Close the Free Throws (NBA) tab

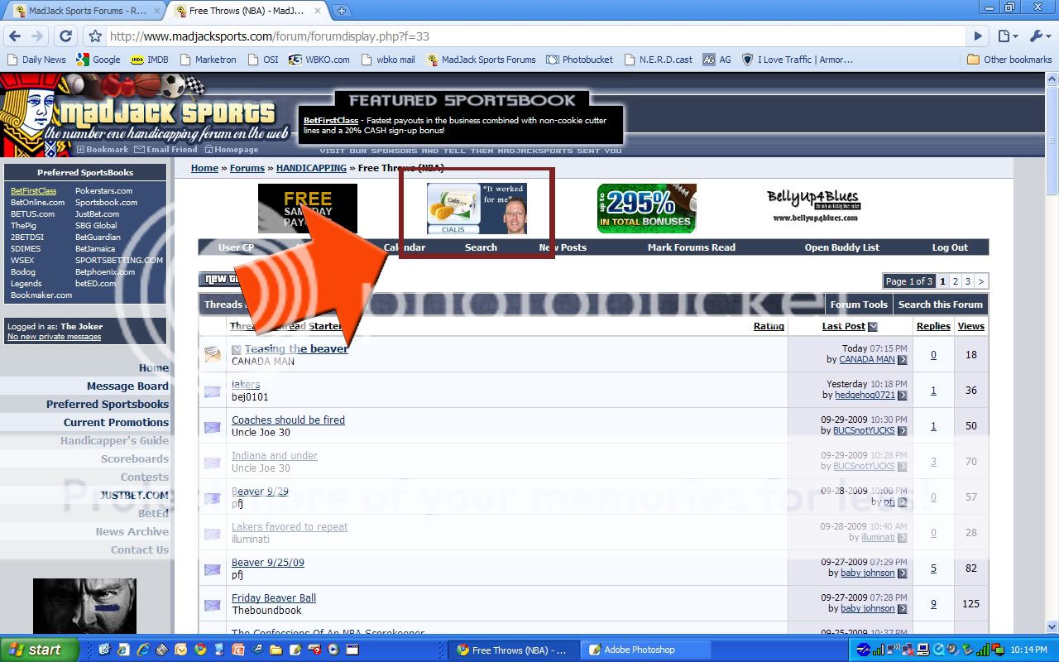point(319,11)
